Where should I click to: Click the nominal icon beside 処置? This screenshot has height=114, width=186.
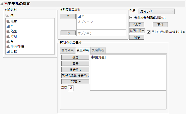pos(8,31)
